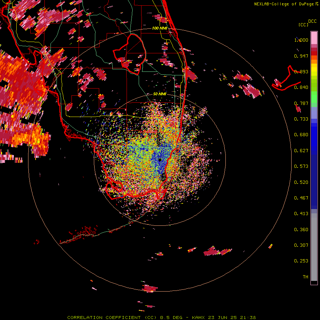The height and width of the screenshot is (320, 320).
Task: Click the [CC] units label
Action: (303, 25)
